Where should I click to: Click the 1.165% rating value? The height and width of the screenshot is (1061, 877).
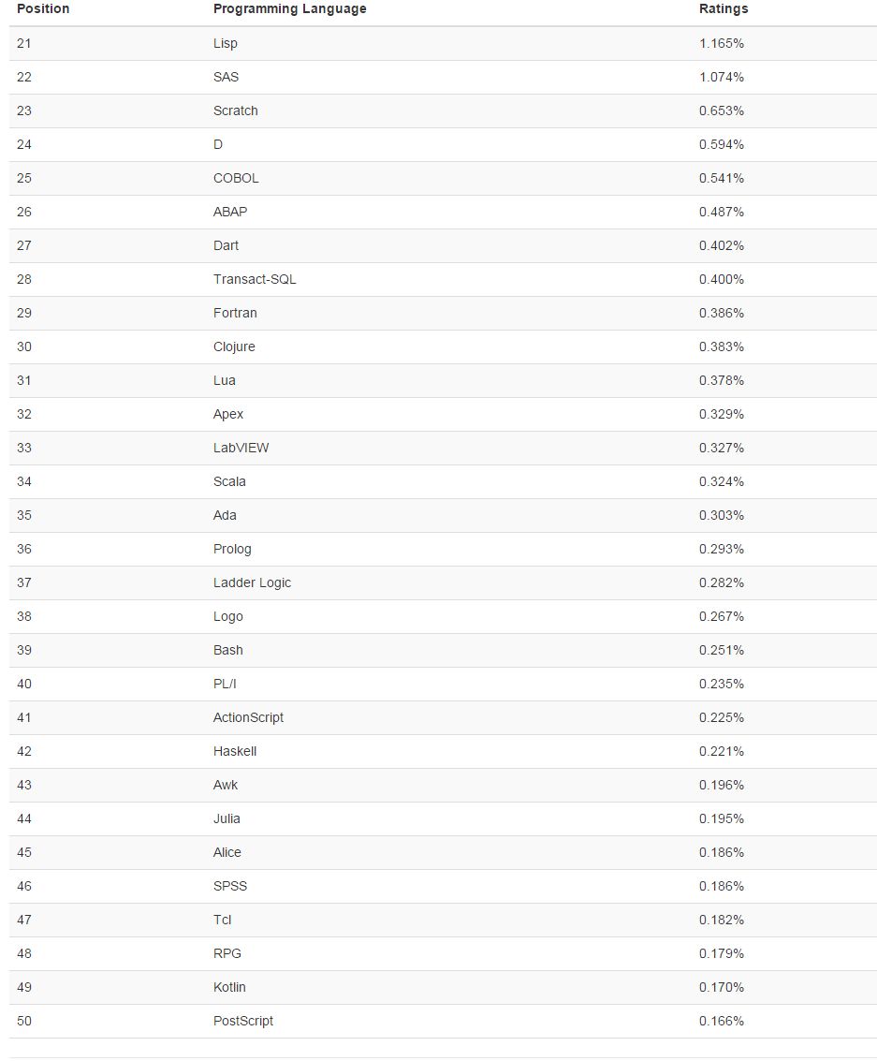(722, 43)
